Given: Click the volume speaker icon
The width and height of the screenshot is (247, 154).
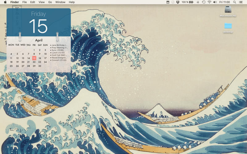Looking at the screenshot, I should tap(215, 2).
